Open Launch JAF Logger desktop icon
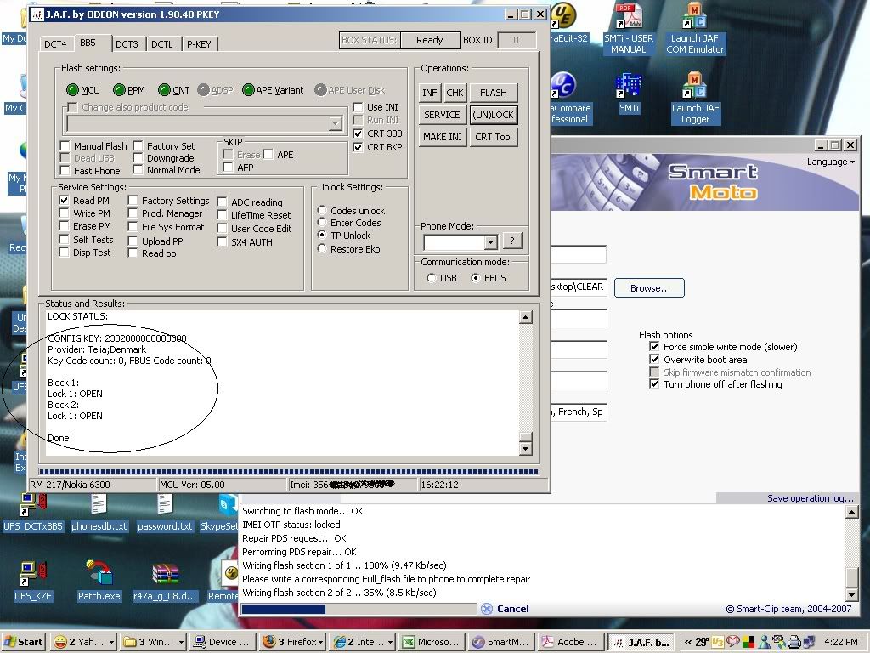 tap(695, 99)
